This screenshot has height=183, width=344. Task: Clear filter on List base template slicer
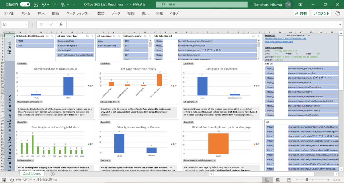[x=150, y=36]
